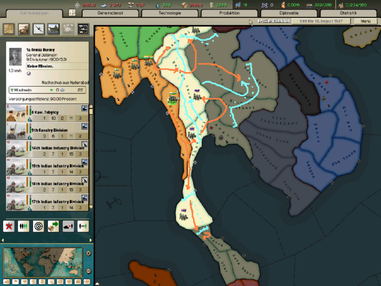Click the money dollar resource icon
Image resolution: width=381 pixels, height=286 pixels.
click(211, 5)
